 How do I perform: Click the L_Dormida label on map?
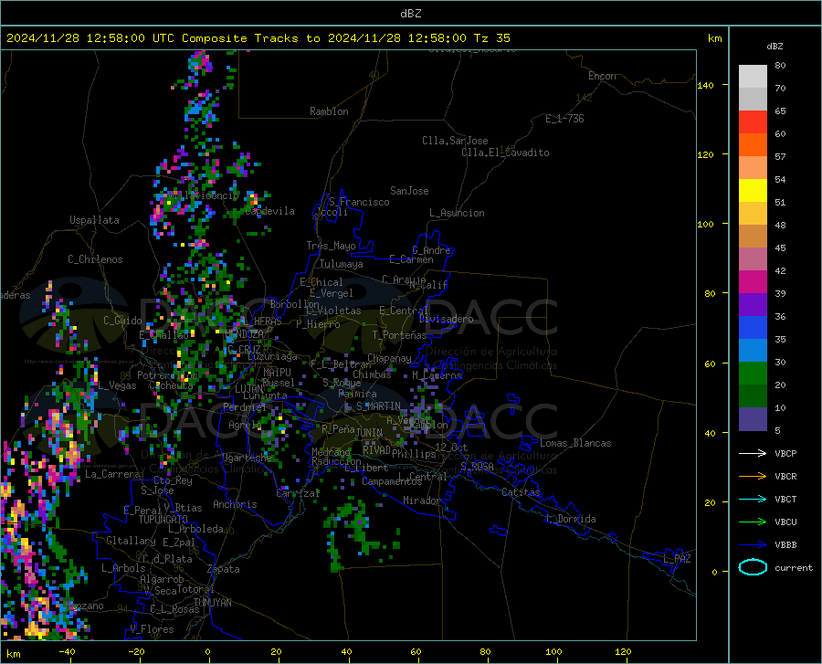570,519
